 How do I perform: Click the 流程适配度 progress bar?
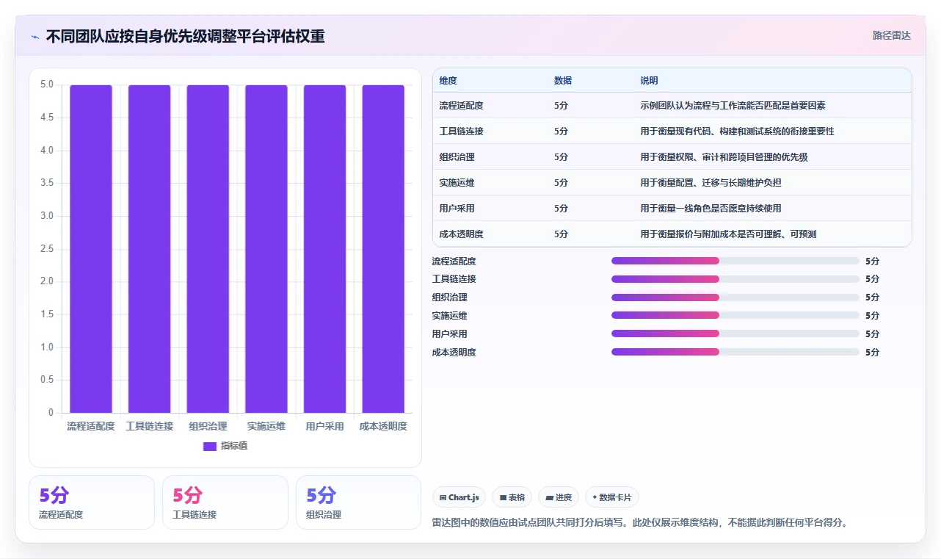point(735,261)
